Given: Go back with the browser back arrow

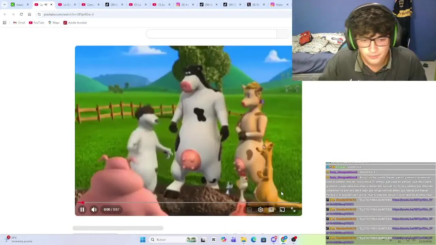Looking at the screenshot, I should pyautogui.click(x=5, y=14).
